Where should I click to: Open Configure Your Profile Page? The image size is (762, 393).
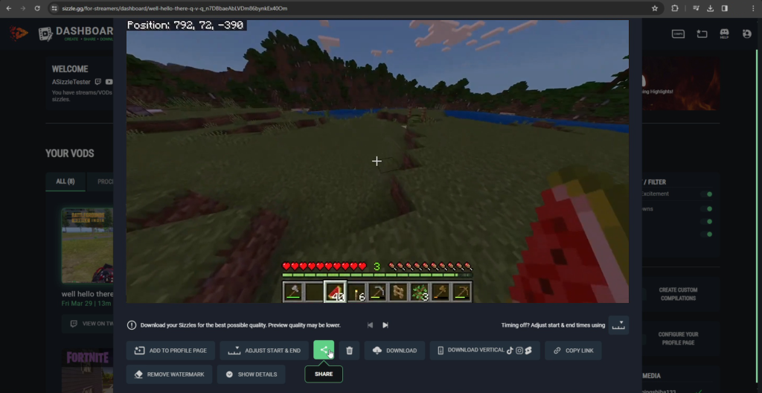[x=678, y=339]
